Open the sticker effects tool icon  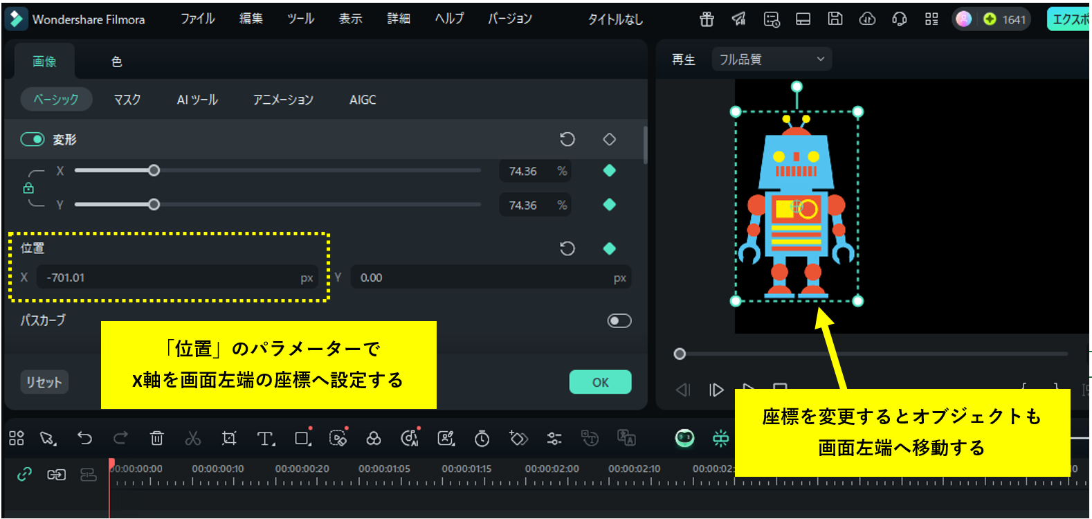[338, 438]
